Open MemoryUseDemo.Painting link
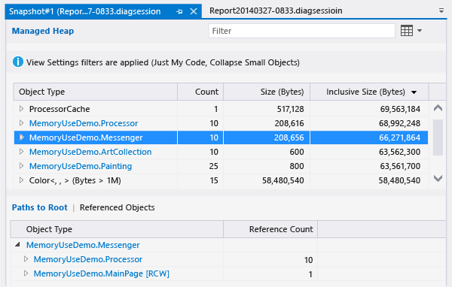 pyautogui.click(x=81, y=166)
